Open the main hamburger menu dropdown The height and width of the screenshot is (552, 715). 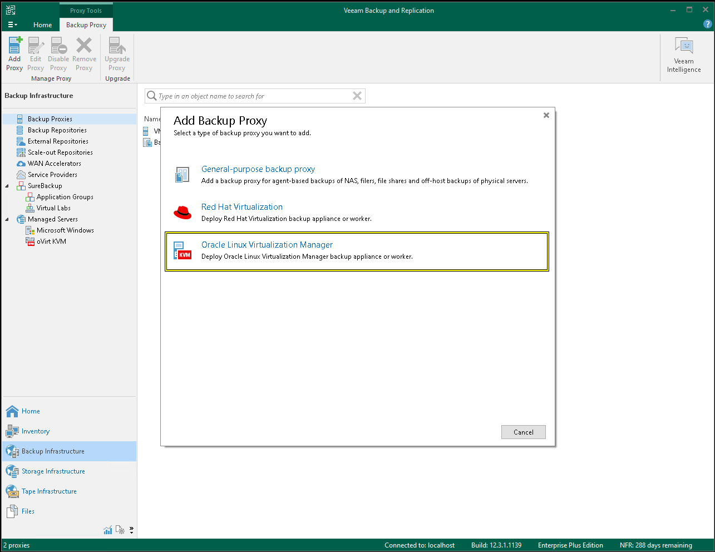click(x=12, y=24)
